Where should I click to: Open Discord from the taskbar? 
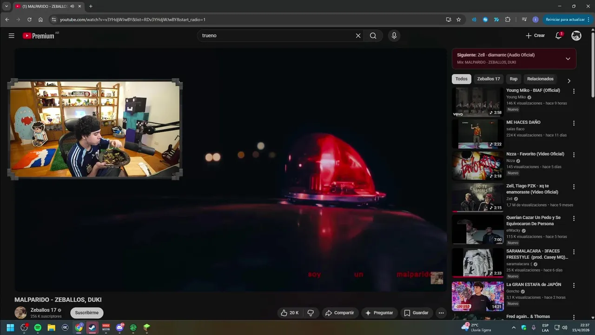click(119, 328)
